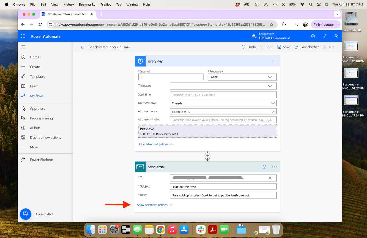Screen dimensions: 367x238
Task: Click the Subject field with Take out the trash
Action: [223, 187]
